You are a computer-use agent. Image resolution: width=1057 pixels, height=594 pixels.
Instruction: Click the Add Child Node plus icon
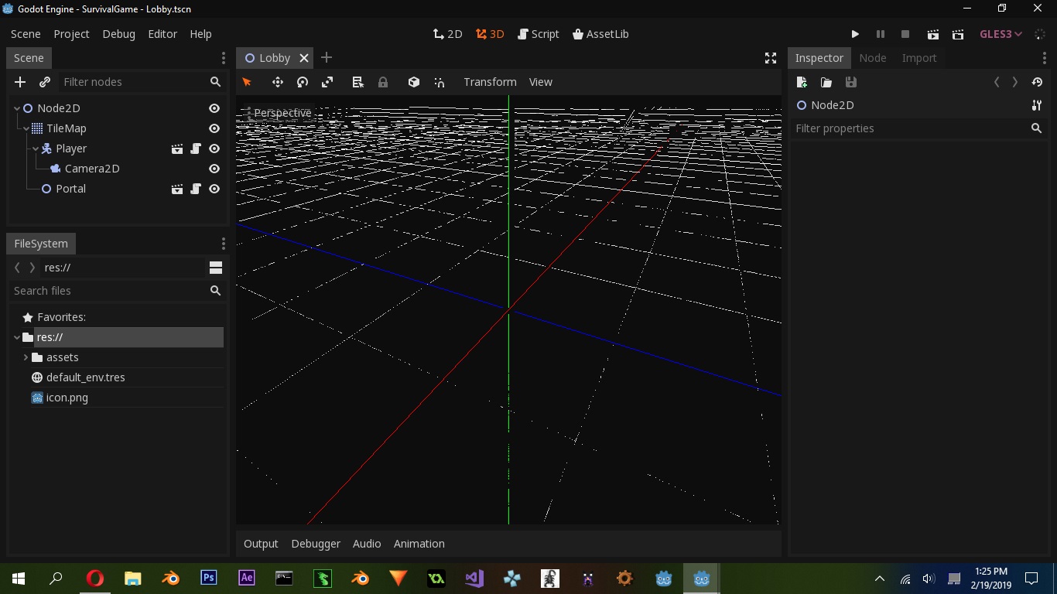coord(20,82)
